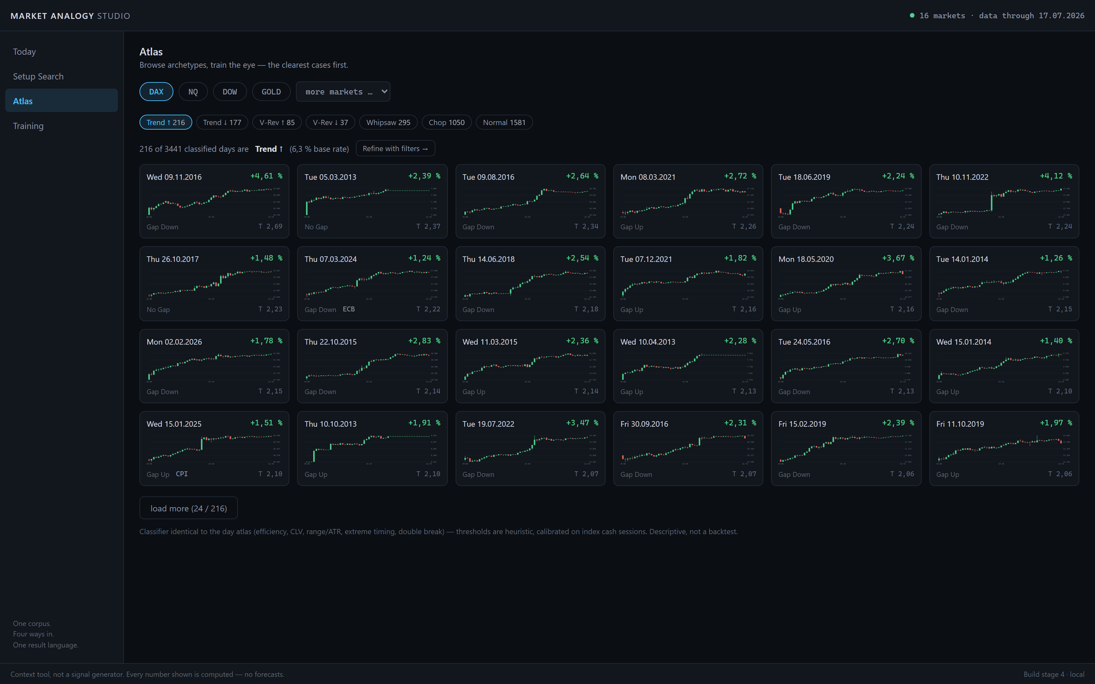
Task: Click the MARKET ANALOGY STUDIO title
Action: tap(70, 16)
